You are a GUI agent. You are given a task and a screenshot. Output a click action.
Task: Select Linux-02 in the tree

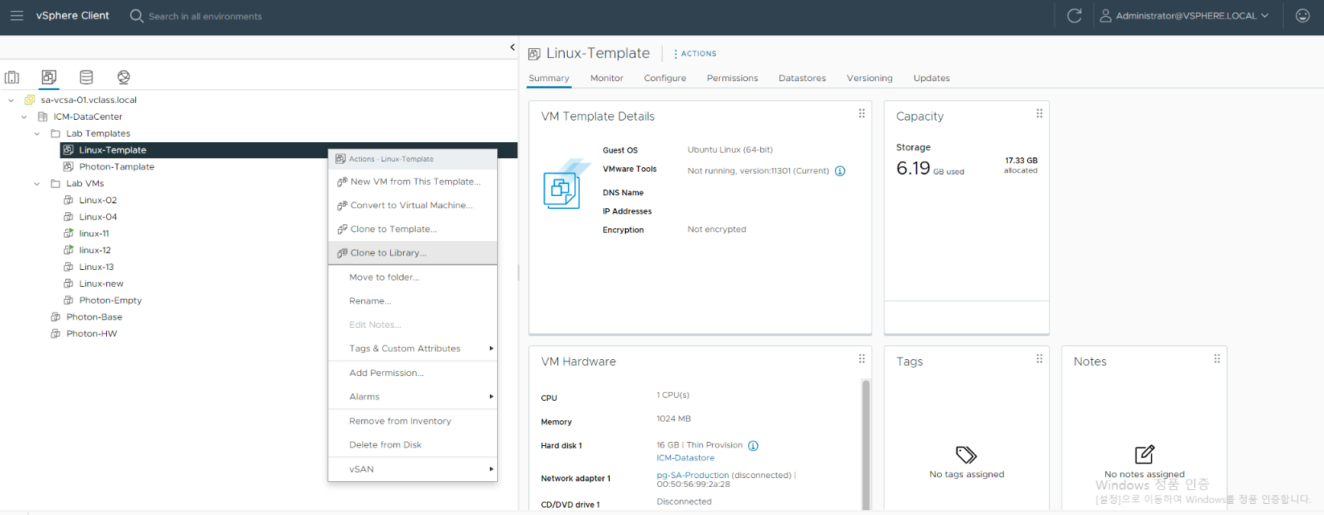pos(98,201)
